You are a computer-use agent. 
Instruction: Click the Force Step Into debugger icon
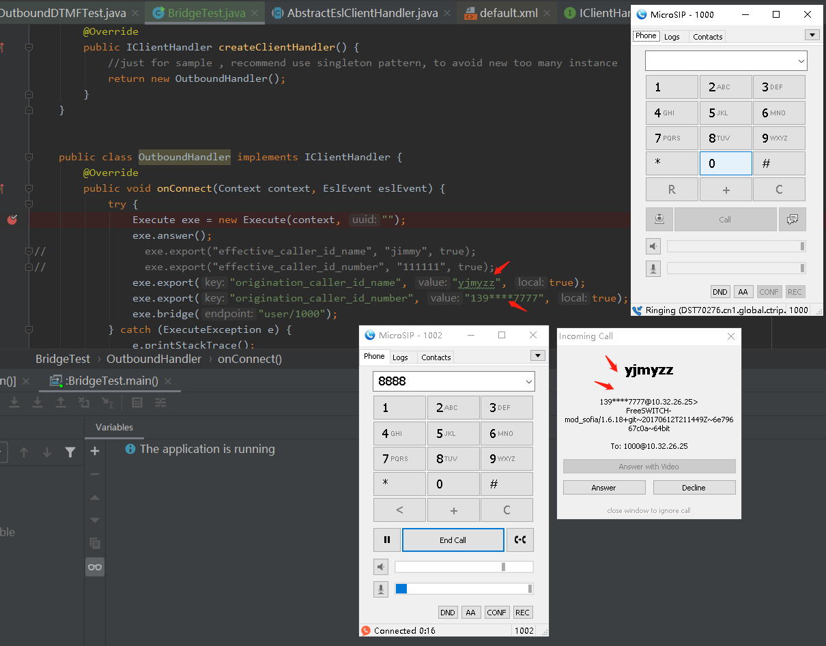[38, 402]
